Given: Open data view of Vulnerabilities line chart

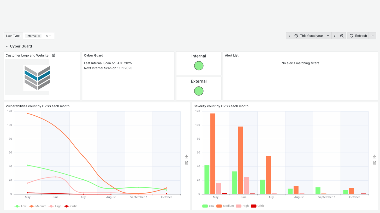Looking at the screenshot, I should tap(186, 163).
